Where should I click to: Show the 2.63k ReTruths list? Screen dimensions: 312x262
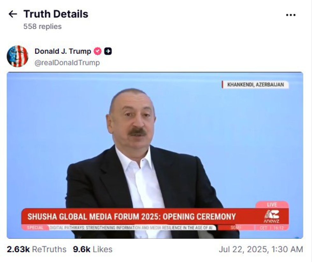click(x=37, y=249)
